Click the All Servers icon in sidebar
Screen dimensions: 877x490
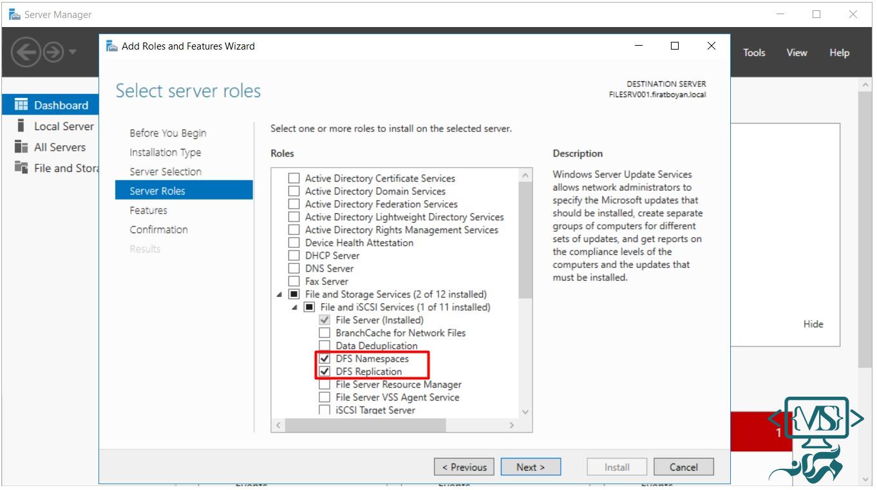[x=21, y=147]
